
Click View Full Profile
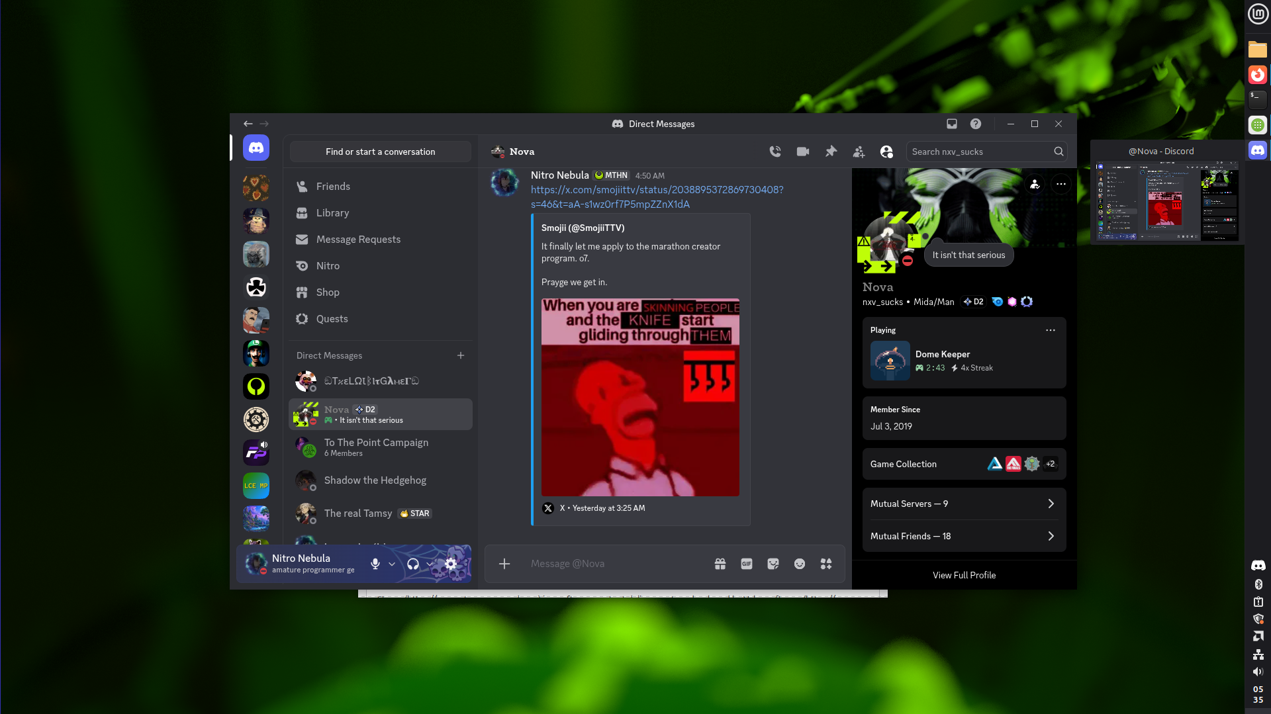(x=964, y=575)
